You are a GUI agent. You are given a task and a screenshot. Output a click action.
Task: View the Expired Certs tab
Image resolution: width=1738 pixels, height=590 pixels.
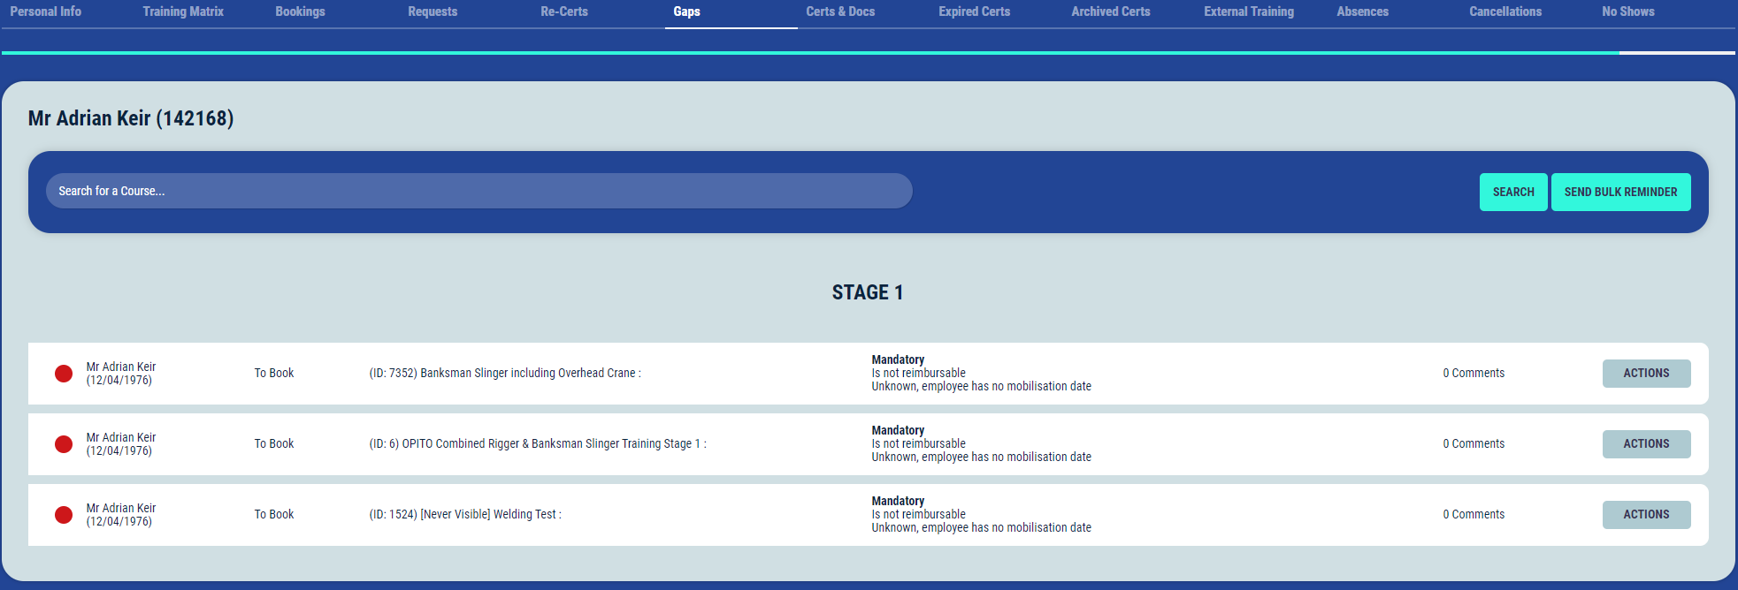pos(974,11)
